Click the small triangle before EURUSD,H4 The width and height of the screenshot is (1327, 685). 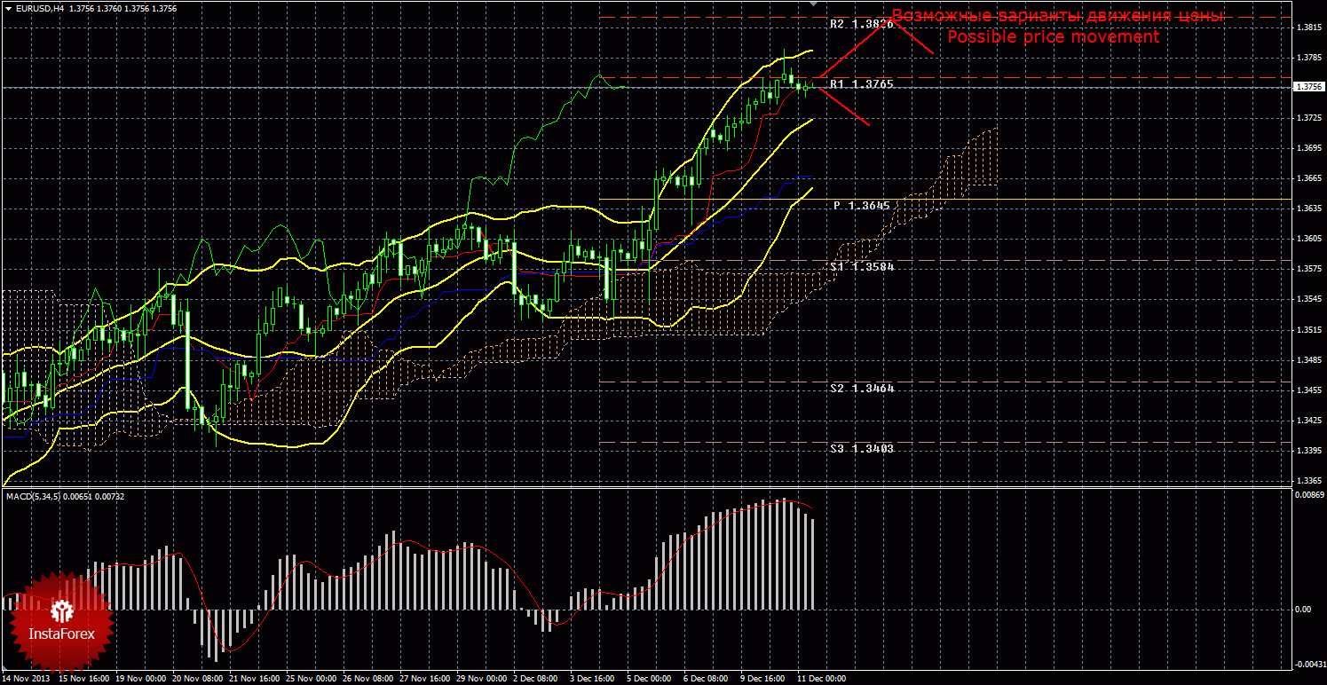point(8,8)
